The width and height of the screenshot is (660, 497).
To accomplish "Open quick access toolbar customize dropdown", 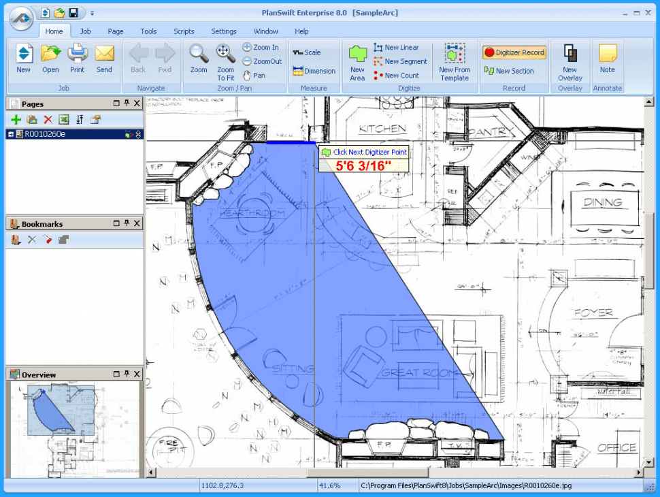I will tap(92, 14).
